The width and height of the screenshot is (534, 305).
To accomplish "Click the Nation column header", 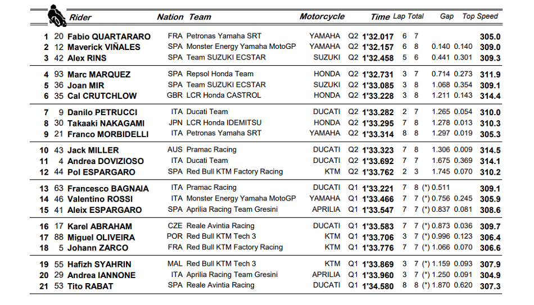I will (170, 17).
